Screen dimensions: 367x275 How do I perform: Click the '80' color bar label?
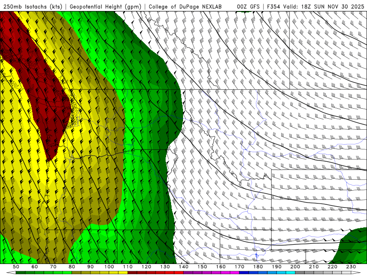72,267
